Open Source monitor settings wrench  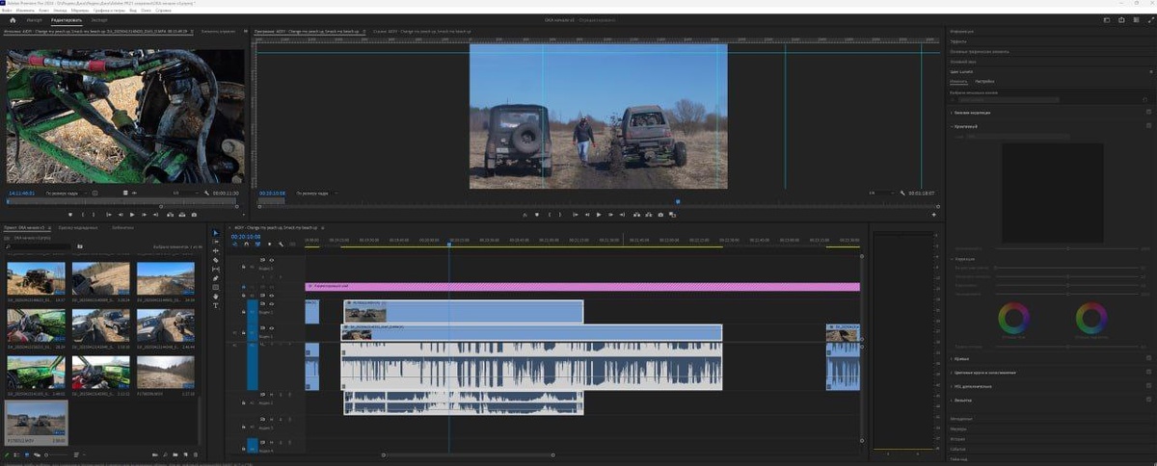[x=204, y=193]
